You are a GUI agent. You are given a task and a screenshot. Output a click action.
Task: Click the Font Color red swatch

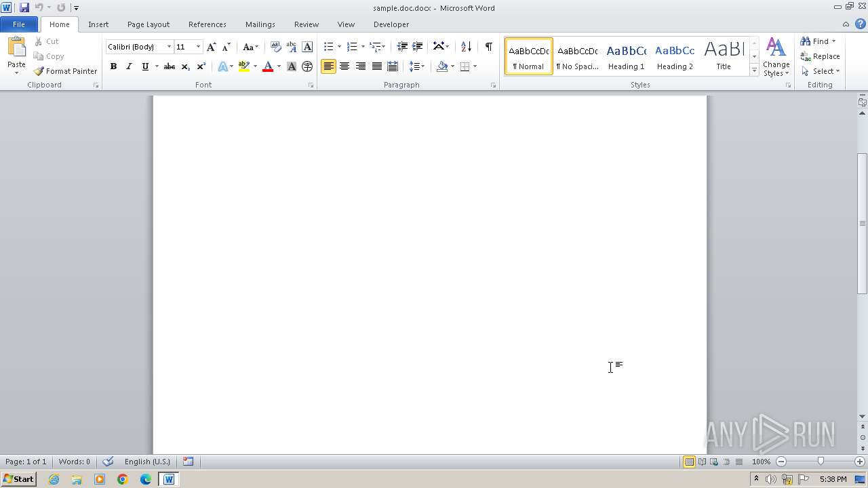(268, 66)
